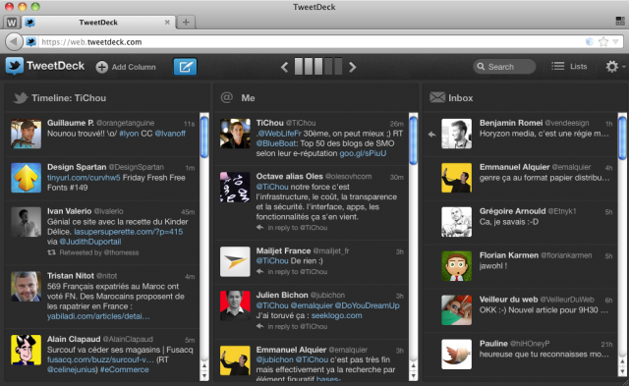Open the compose new tweet button
This screenshot has width=629, height=386.
click(x=185, y=67)
